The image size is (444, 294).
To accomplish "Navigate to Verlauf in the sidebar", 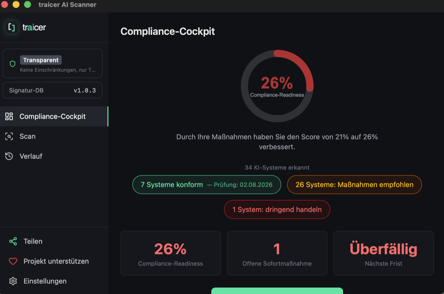I will [31, 156].
